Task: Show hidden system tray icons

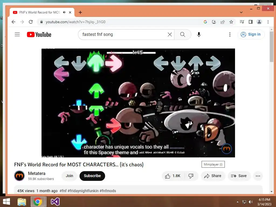Action: point(237,202)
